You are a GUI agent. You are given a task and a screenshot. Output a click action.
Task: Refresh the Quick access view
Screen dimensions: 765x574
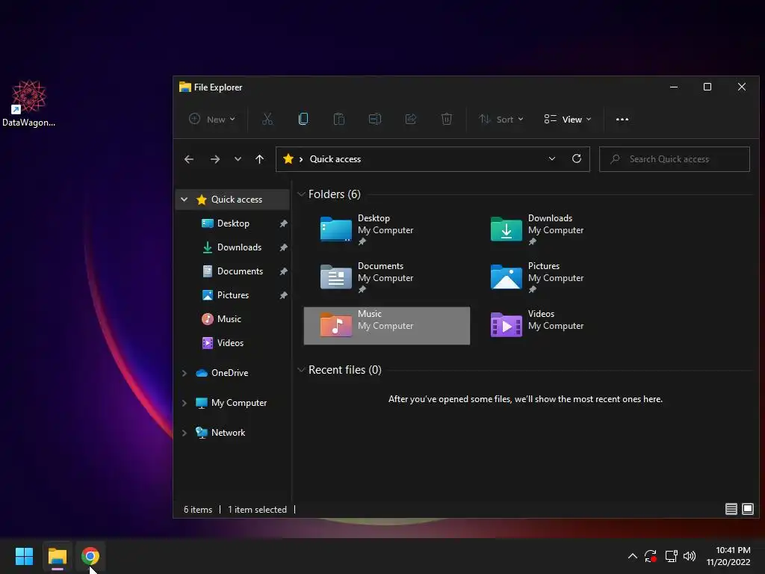point(576,158)
